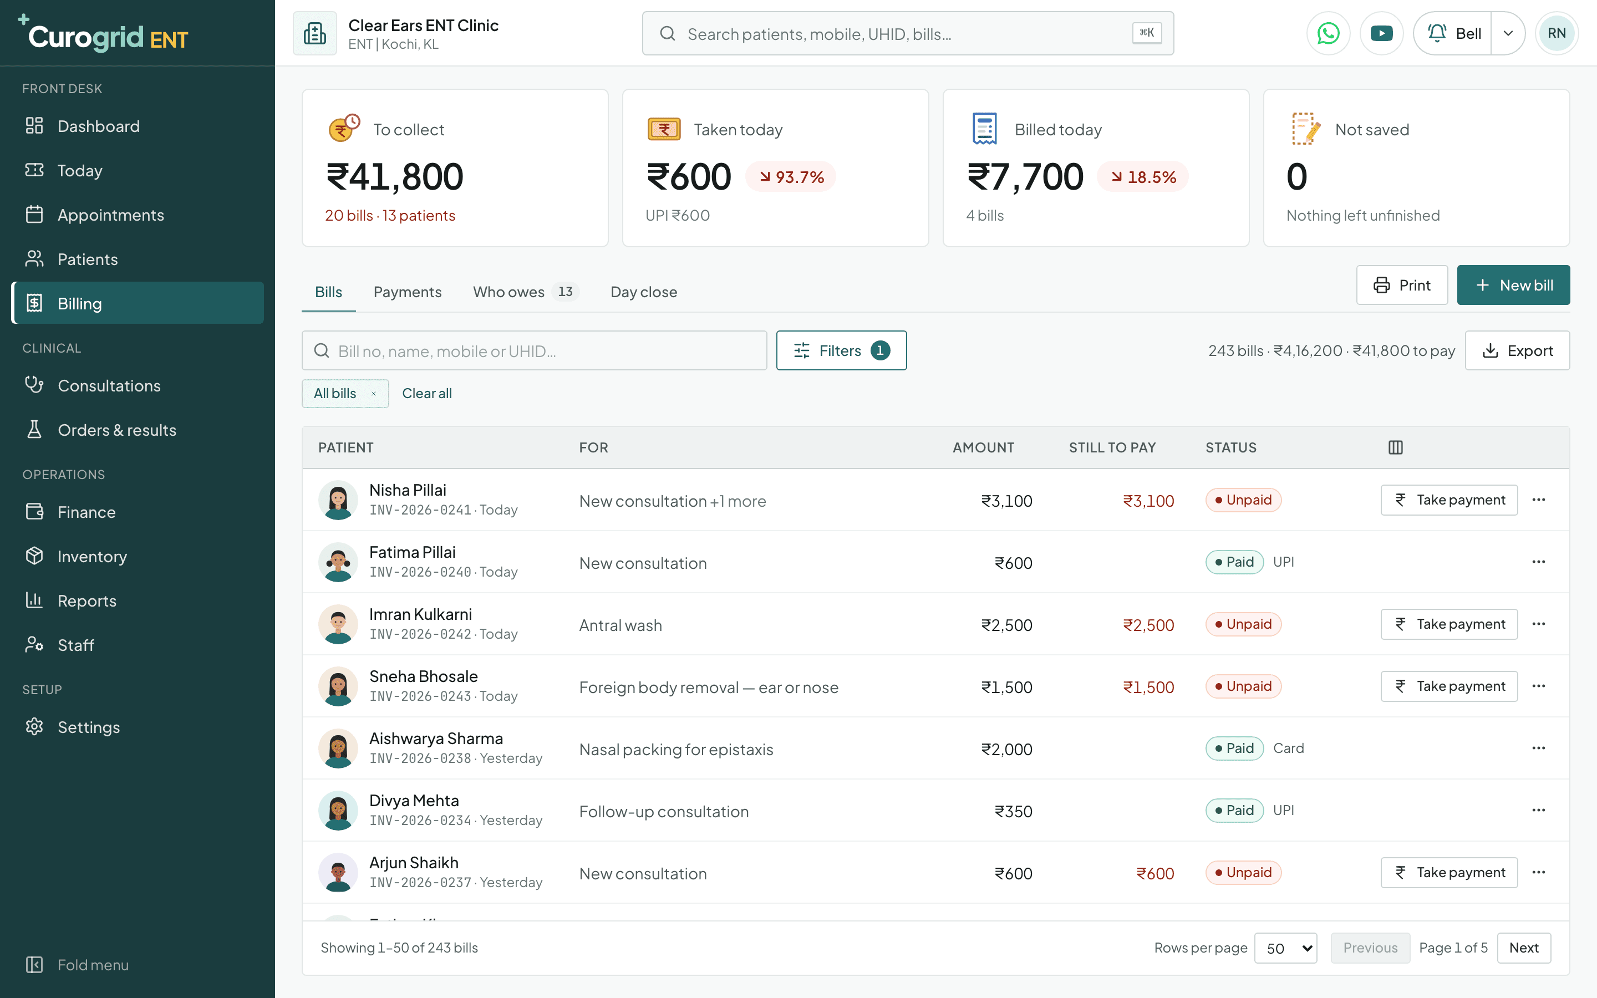The height and width of the screenshot is (998, 1597).
Task: Open Today in sidebar
Action: click(x=138, y=170)
